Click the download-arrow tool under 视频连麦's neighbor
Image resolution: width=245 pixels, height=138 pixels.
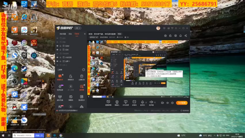(x=71, y=88)
